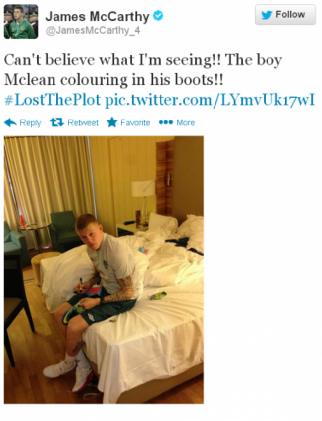Image resolution: width=322 pixels, height=421 pixels.
Task: Open the James McCarthy display name
Action: 97,17
